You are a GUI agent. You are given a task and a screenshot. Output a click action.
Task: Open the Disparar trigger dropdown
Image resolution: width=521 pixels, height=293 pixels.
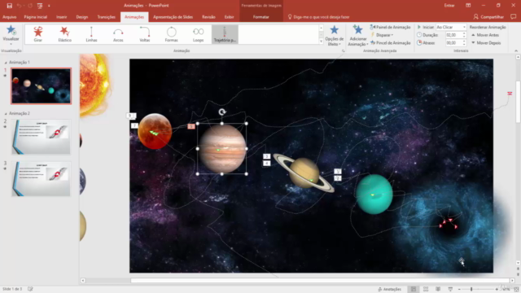tap(382, 35)
